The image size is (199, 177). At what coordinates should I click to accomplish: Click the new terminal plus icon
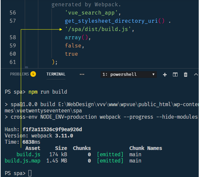(165, 74)
